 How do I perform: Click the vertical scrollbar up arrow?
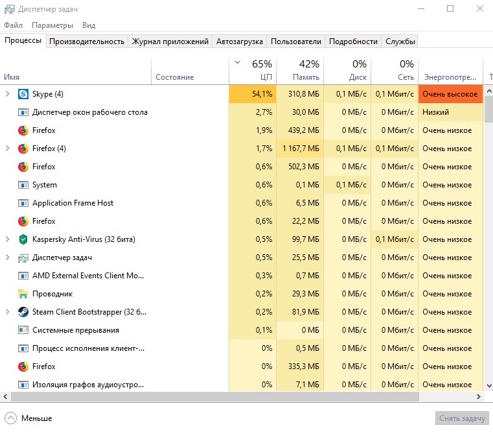point(489,91)
